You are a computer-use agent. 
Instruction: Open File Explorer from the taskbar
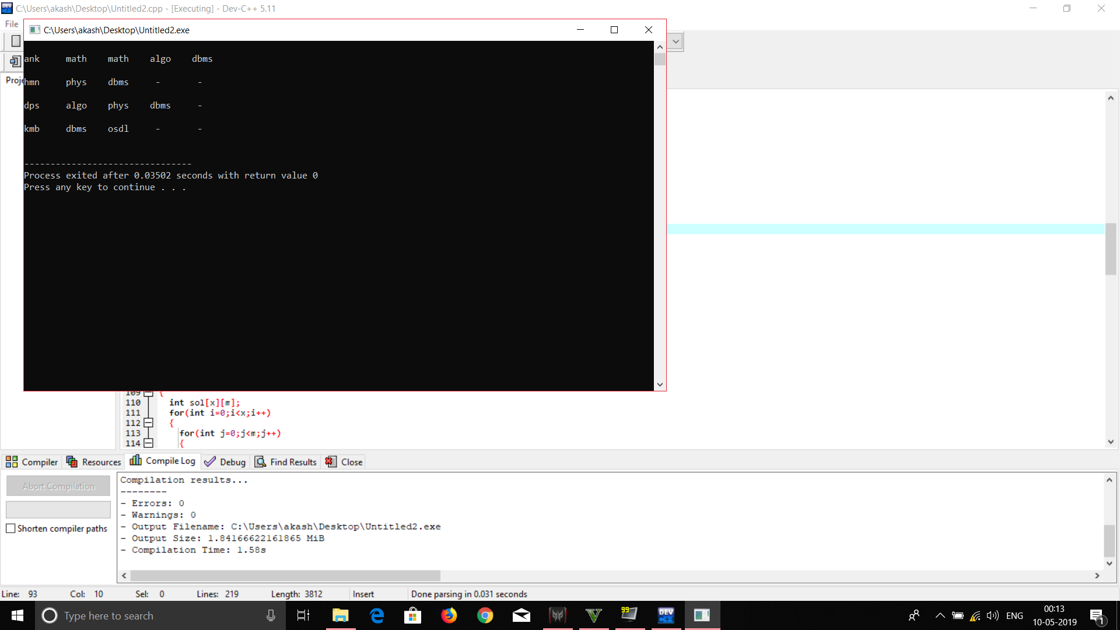tap(340, 615)
